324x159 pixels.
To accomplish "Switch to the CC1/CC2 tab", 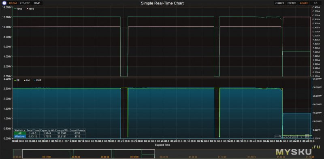I will click(25, 3).
